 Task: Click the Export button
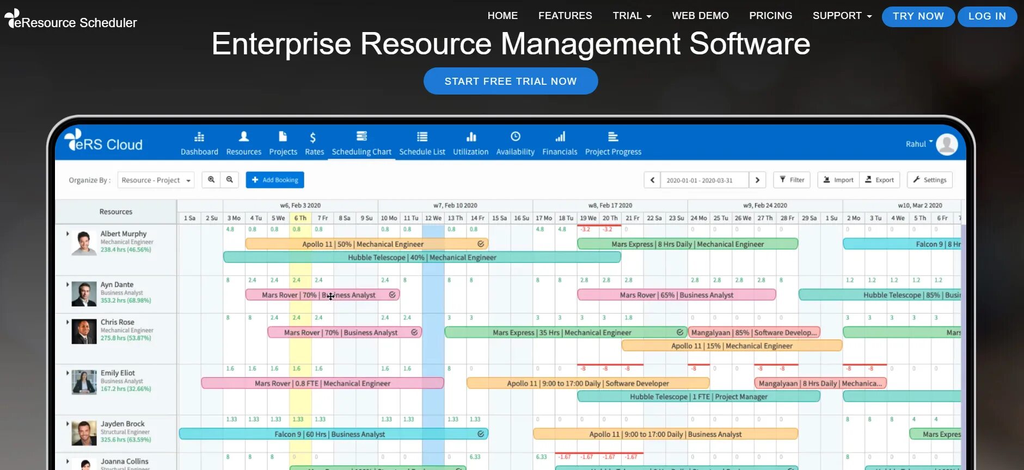pos(880,180)
